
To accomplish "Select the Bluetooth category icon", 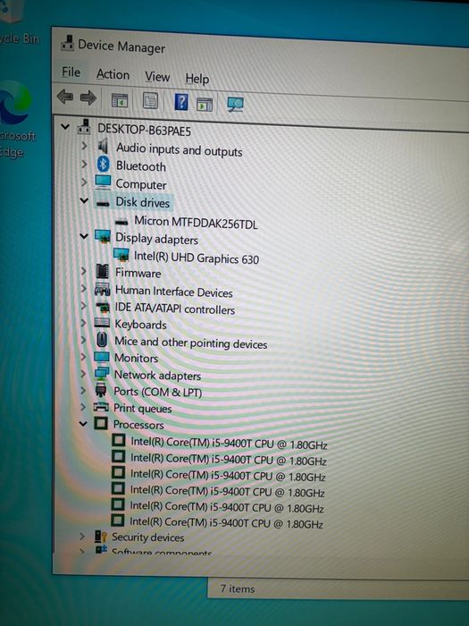I will pyautogui.click(x=104, y=164).
